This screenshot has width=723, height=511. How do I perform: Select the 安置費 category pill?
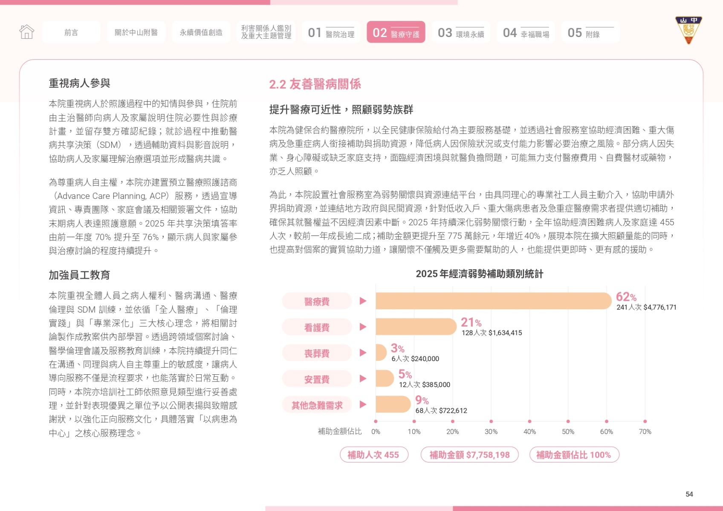pos(317,379)
